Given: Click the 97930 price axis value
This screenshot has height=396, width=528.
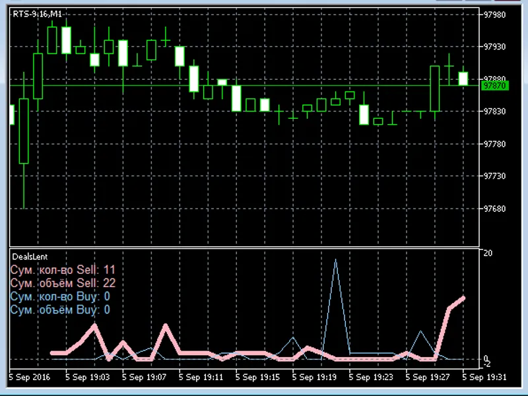Looking at the screenshot, I should pyautogui.click(x=494, y=46).
